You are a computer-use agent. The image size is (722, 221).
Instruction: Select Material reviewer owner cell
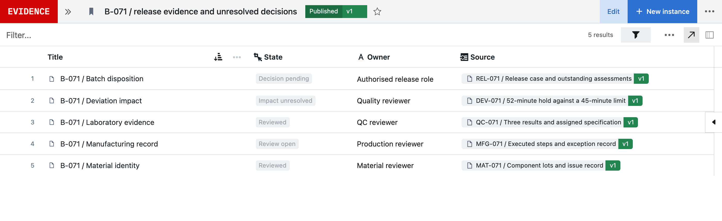coord(385,166)
